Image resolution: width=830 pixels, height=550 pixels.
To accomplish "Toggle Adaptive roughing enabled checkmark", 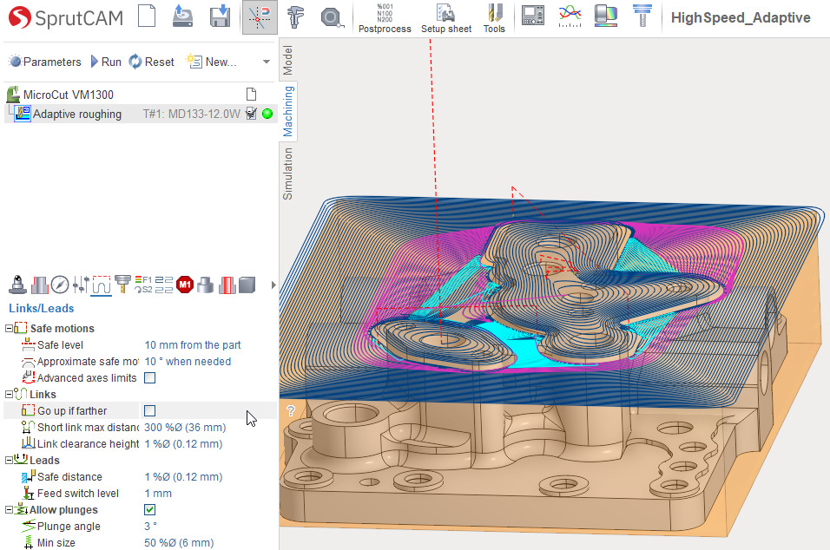I will [252, 113].
